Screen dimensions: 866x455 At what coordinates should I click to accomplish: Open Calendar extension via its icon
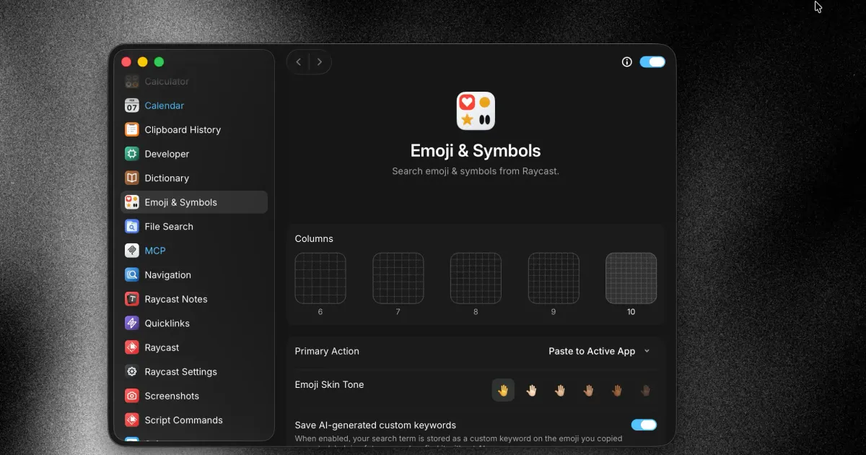[131, 105]
